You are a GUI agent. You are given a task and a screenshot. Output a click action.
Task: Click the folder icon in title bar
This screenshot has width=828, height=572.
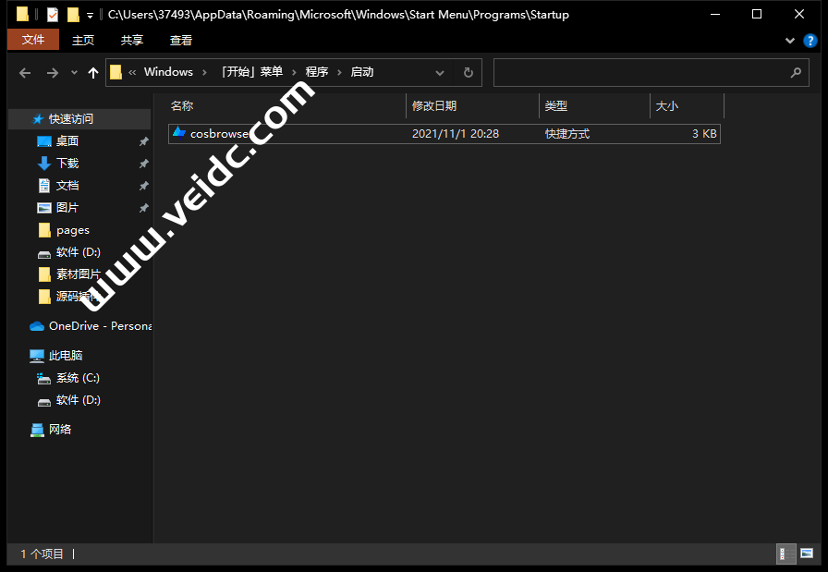point(22,14)
